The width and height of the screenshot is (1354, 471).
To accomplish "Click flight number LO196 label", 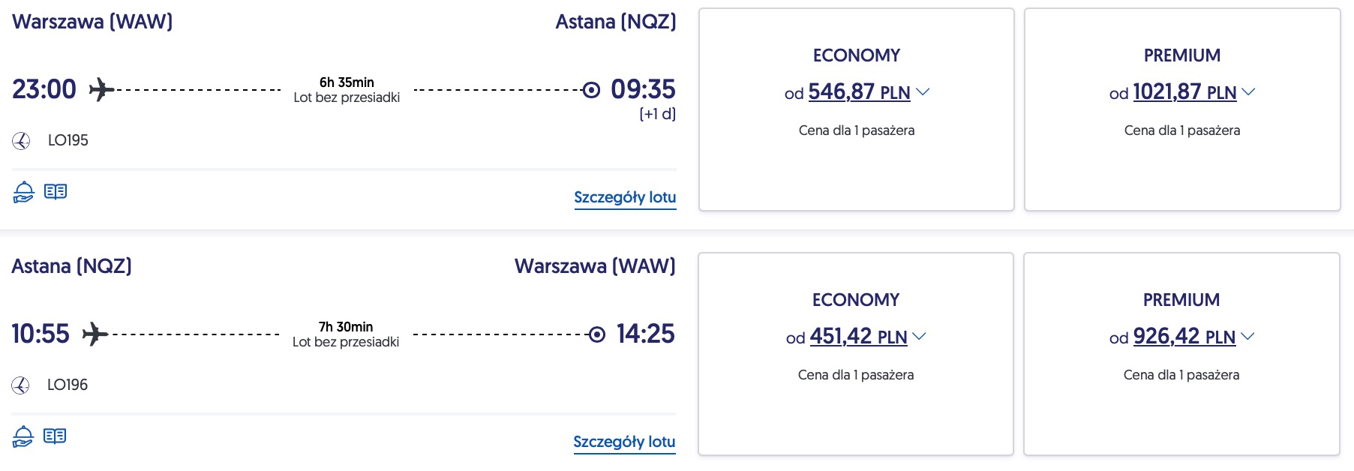I will click(x=68, y=385).
